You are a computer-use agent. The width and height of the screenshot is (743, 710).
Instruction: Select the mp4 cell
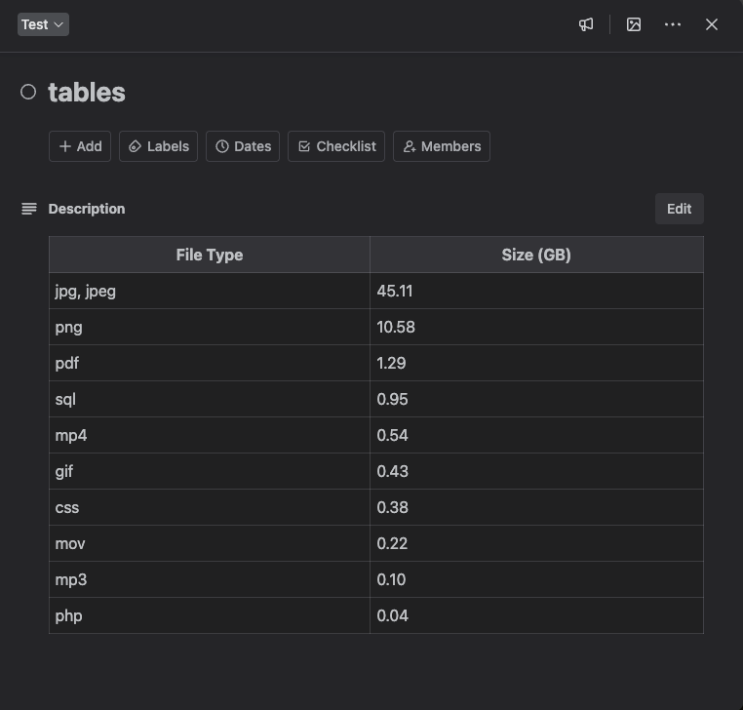click(x=210, y=435)
